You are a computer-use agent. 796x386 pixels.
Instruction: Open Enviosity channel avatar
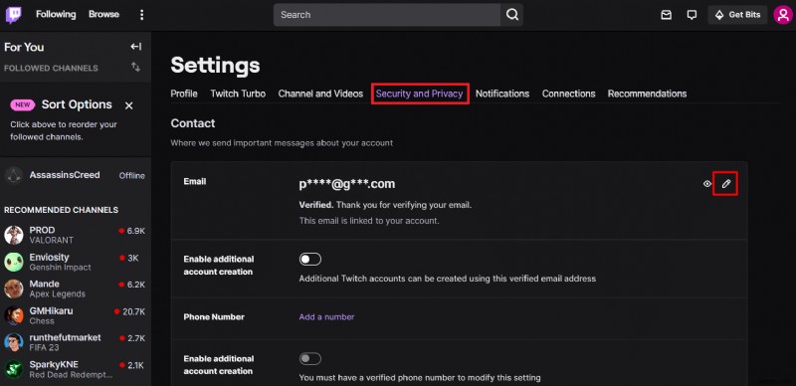[14, 262]
